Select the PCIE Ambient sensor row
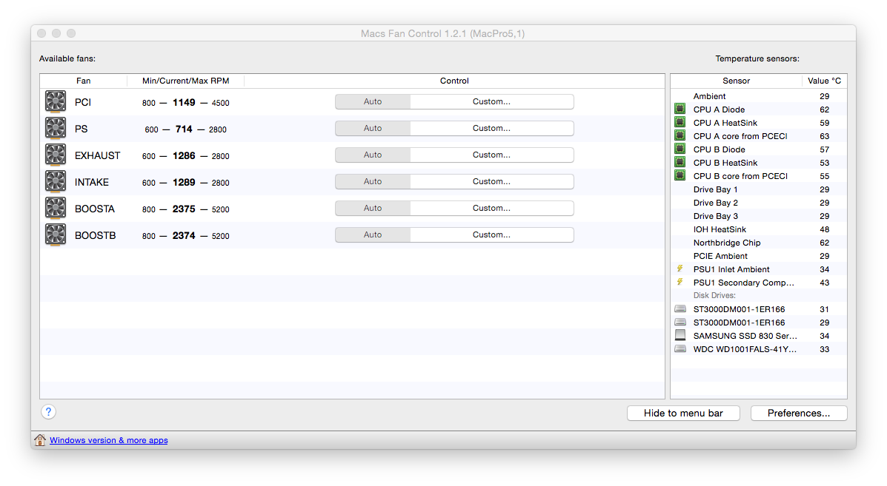887x486 pixels. 759,256
